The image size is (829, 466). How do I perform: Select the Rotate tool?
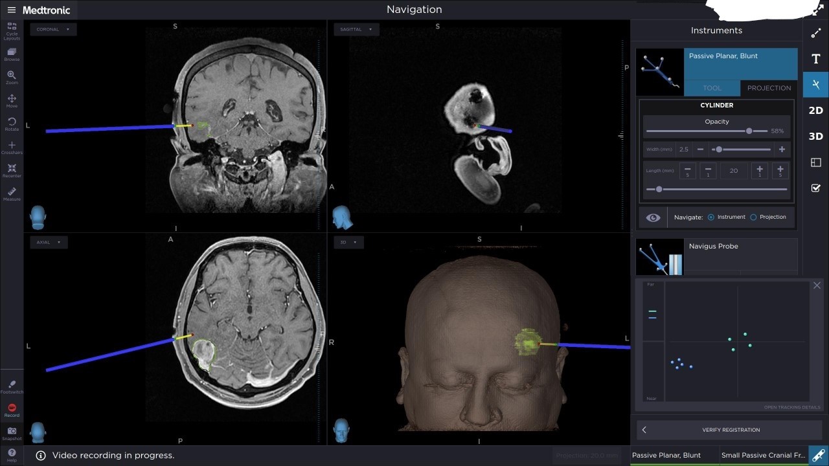pyautogui.click(x=12, y=122)
